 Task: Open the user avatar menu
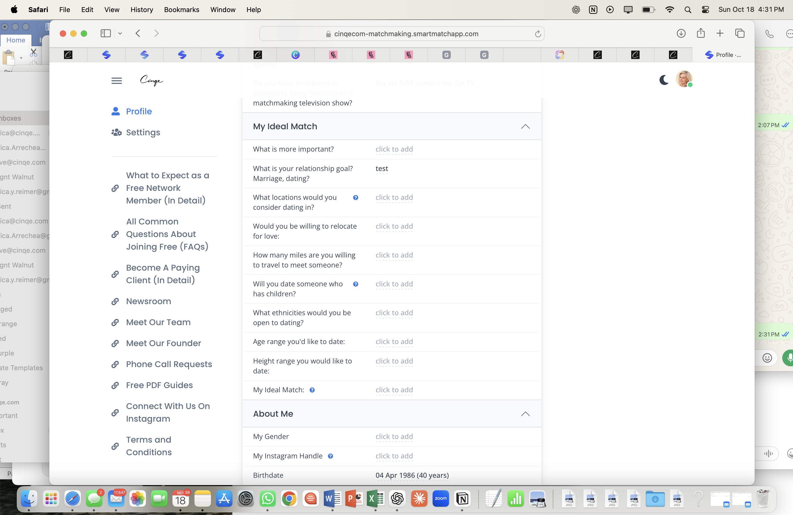(x=684, y=79)
